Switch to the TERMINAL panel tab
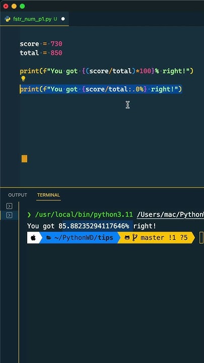204x363 pixels. (48, 195)
